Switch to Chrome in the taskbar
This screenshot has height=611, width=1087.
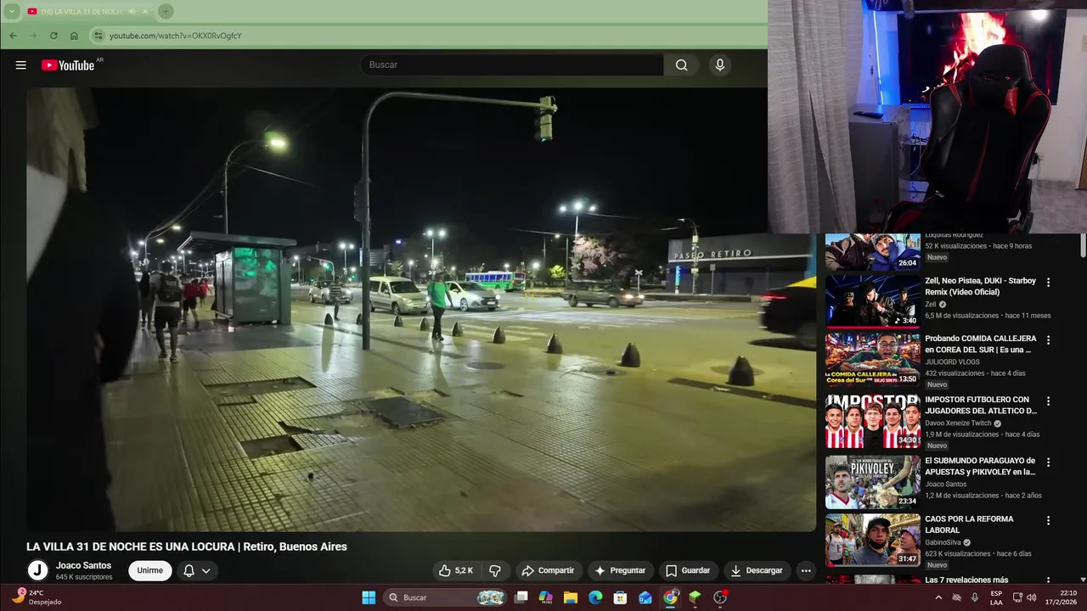pos(671,597)
